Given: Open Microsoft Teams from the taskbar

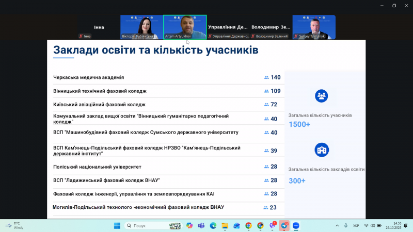Looking at the screenshot, I should [201, 226].
